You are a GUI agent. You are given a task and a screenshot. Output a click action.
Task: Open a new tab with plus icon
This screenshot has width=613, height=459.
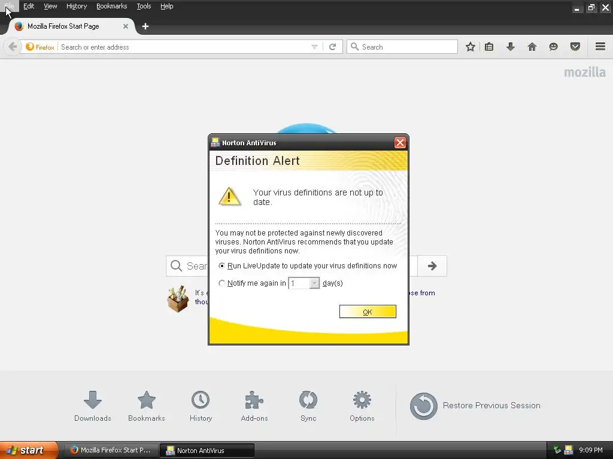click(x=145, y=26)
